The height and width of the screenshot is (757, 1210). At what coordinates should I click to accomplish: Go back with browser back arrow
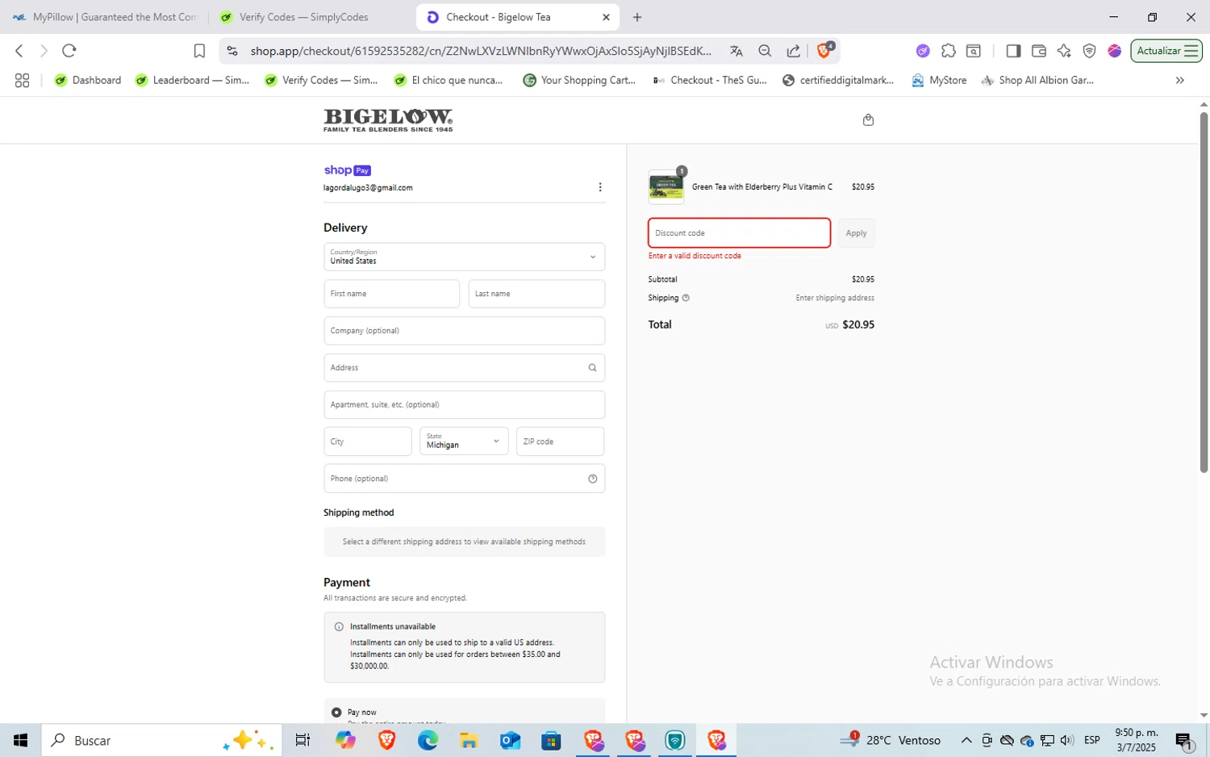(x=19, y=51)
